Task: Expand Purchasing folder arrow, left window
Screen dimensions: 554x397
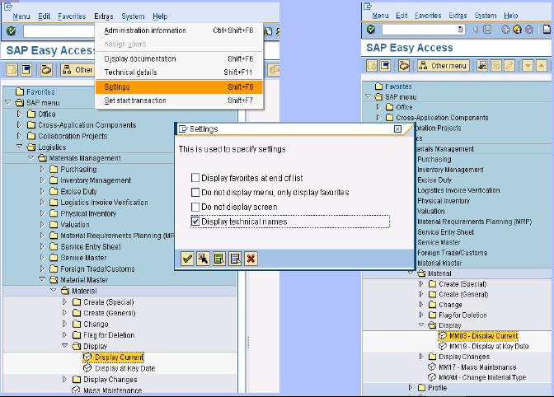Action: click(42, 169)
